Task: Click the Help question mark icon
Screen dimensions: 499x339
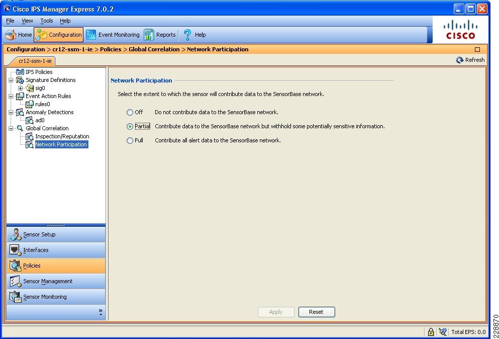Action: coord(187,35)
